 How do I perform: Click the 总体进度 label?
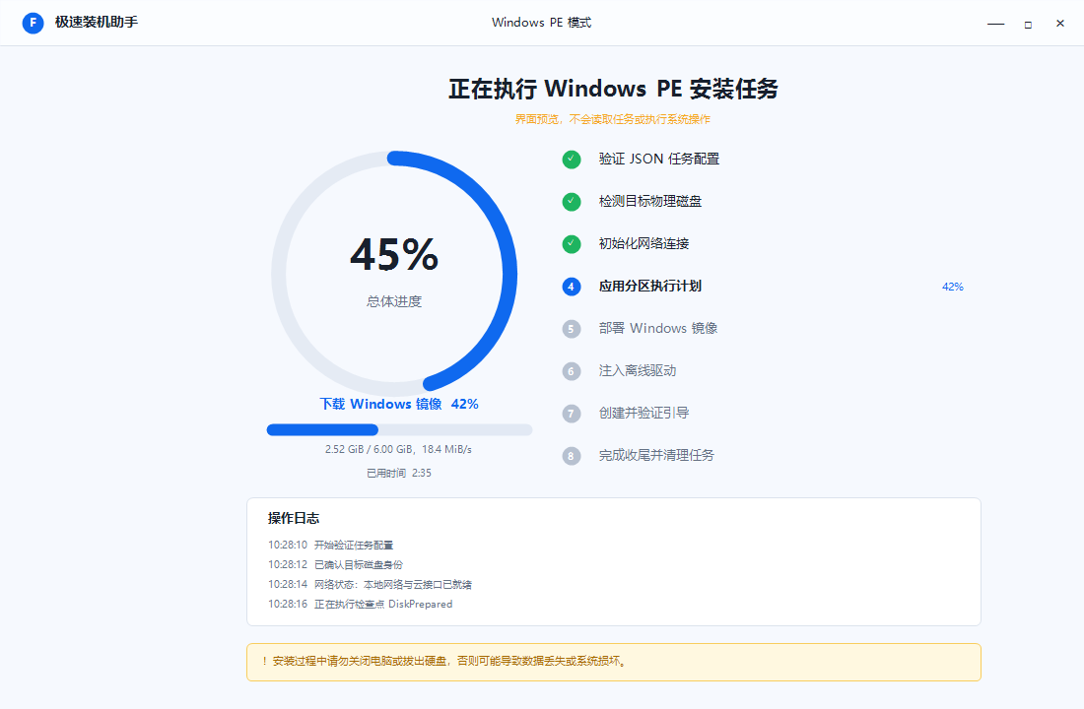394,301
